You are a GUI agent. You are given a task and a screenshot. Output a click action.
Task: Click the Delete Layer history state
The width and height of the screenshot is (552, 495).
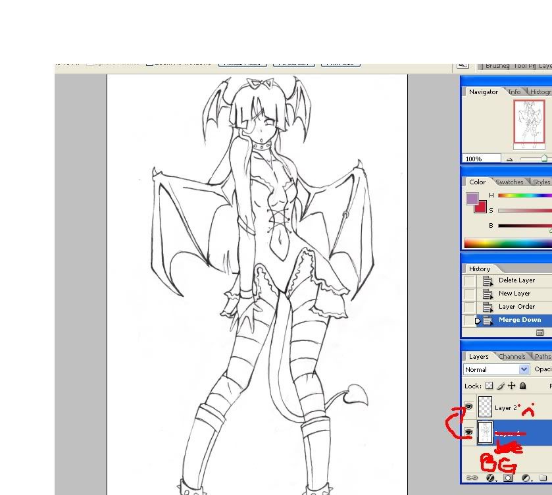(x=516, y=280)
